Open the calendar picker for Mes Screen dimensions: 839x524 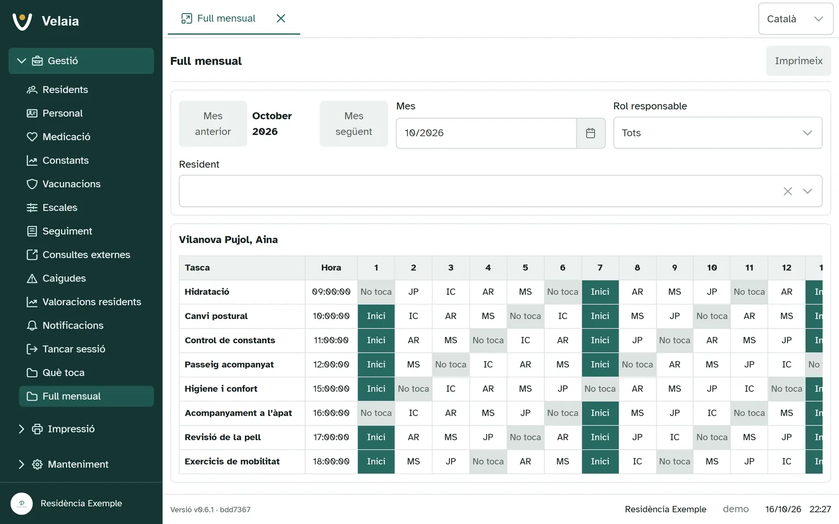coord(590,133)
